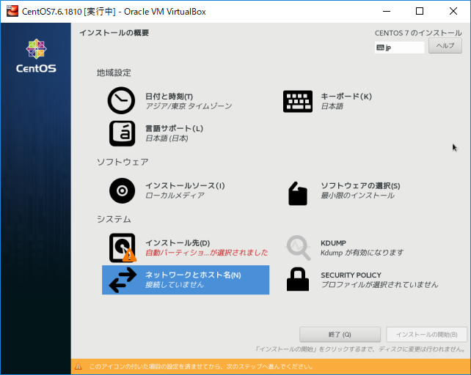Click Kdump が有効になります text

tap(362, 253)
